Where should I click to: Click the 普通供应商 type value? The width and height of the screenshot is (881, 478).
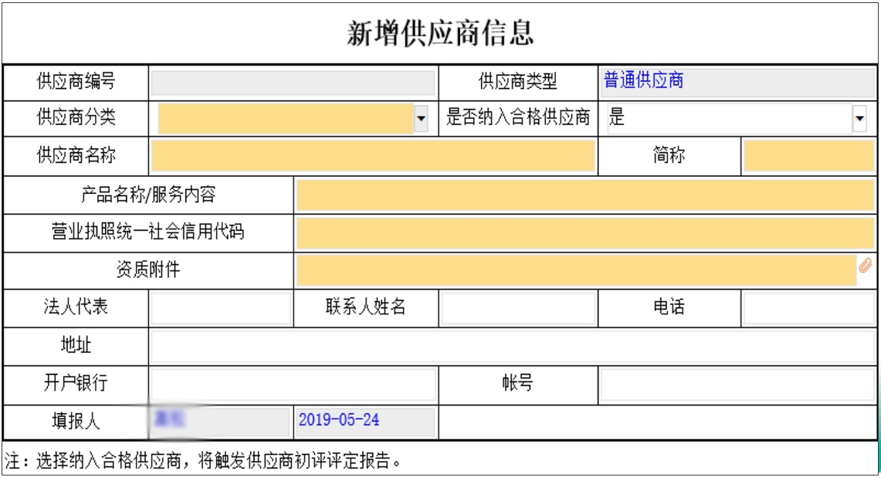pyautogui.click(x=643, y=80)
